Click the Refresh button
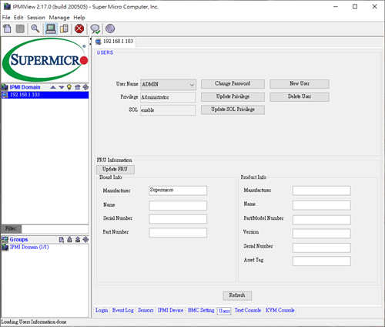The height and width of the screenshot is (327, 385). pos(237,295)
